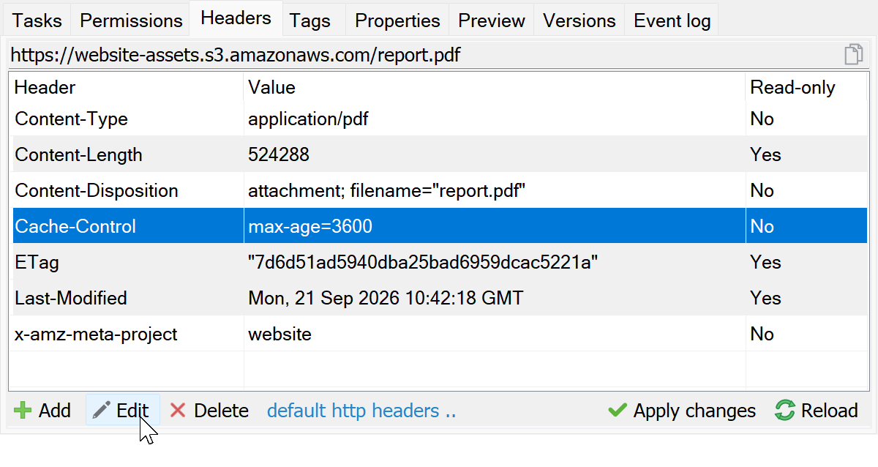The image size is (878, 467).
Task: Select the Content-Type header row
Action: coord(440,119)
